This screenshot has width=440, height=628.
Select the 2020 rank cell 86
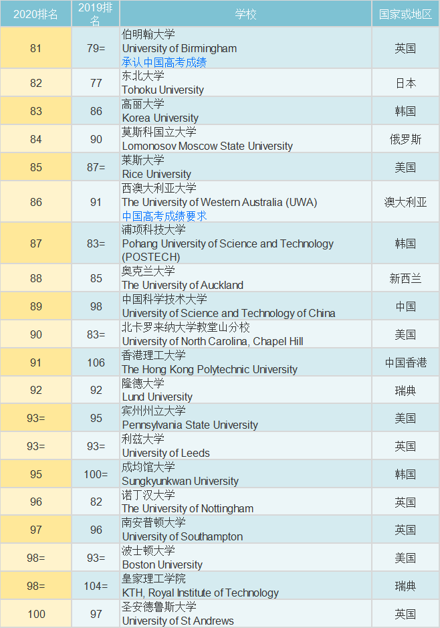tap(35, 202)
